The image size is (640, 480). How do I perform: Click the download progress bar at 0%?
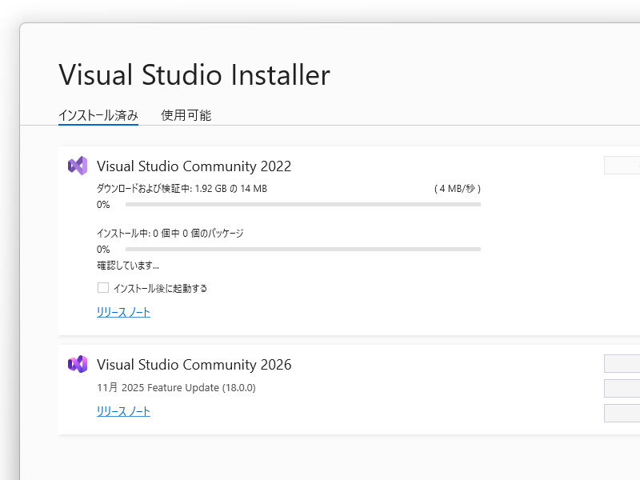coord(302,205)
